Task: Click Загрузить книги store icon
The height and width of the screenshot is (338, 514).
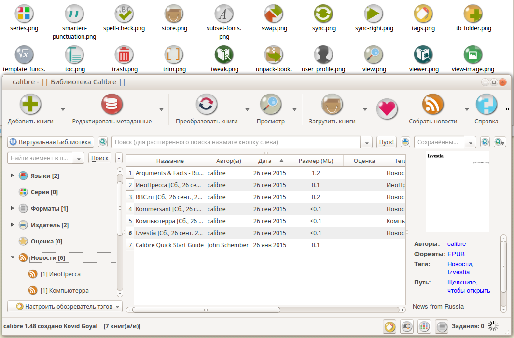Action: pos(332,105)
